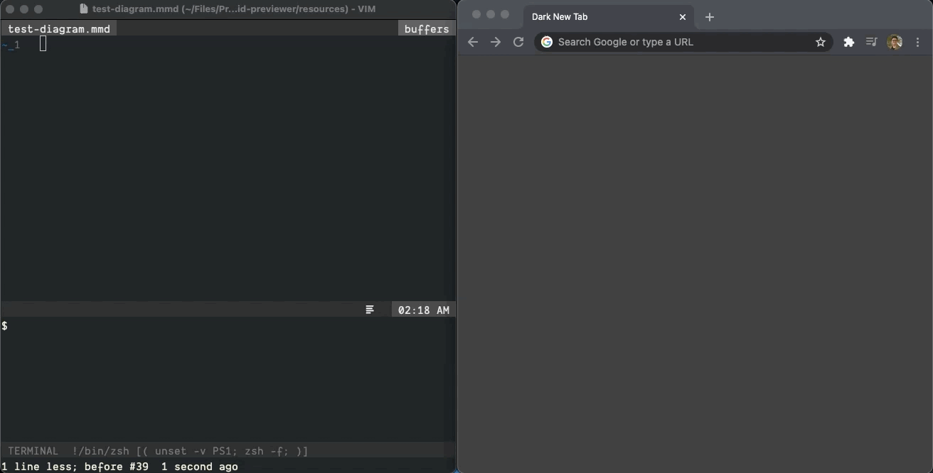Minimize the VIM window
Viewport: 933px width, 473px height.
pyautogui.click(x=24, y=9)
